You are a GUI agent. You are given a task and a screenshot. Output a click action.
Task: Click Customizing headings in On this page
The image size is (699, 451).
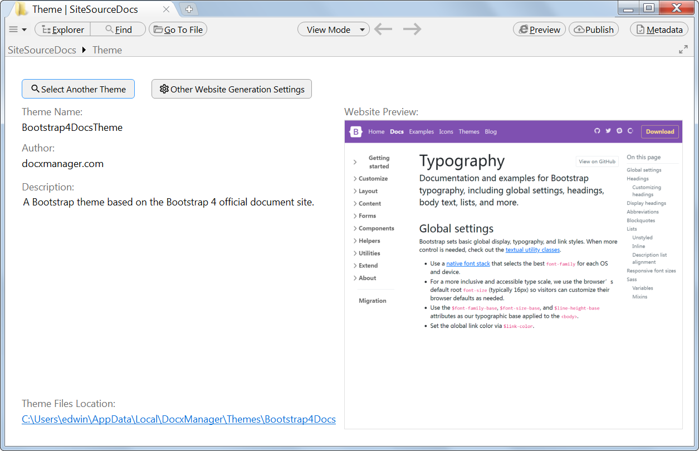[x=647, y=191]
